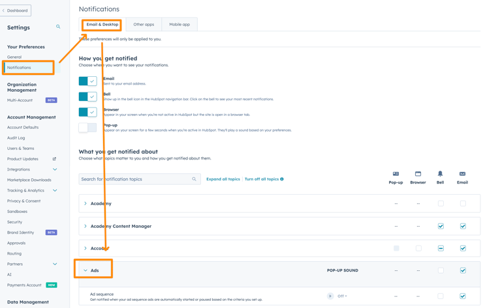Screen dimensions: 483x308
Task: Uncheck Academy Content Manager Bell checkbox
Action: click(441, 226)
